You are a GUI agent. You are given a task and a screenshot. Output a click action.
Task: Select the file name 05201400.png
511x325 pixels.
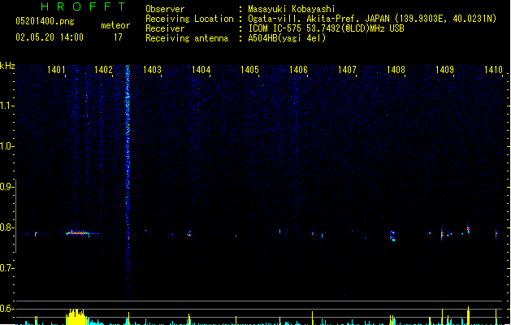[45, 21]
